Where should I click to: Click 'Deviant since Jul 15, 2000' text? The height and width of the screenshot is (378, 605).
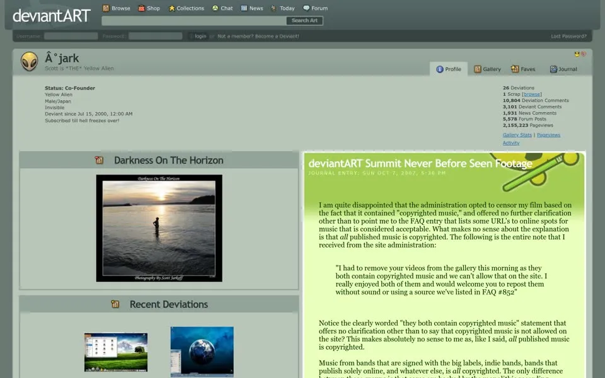[x=88, y=114]
